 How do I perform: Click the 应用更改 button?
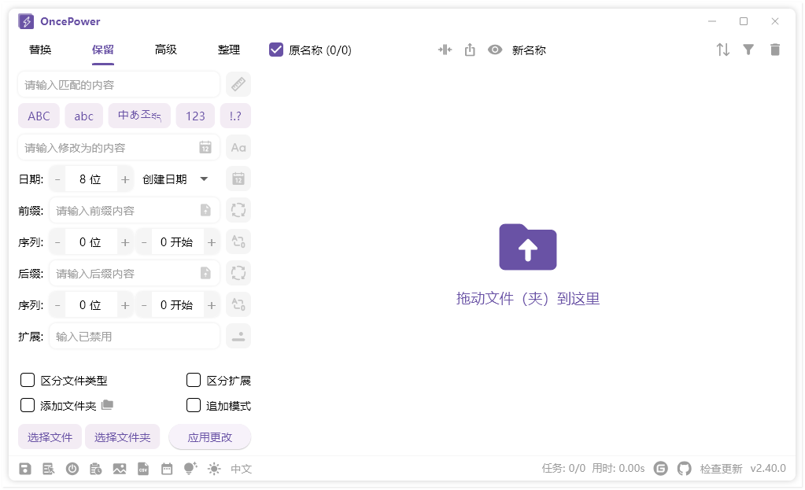pos(209,437)
